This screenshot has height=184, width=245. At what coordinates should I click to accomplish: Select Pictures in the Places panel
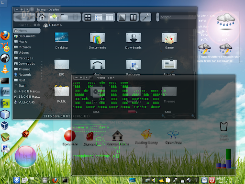(27, 47)
